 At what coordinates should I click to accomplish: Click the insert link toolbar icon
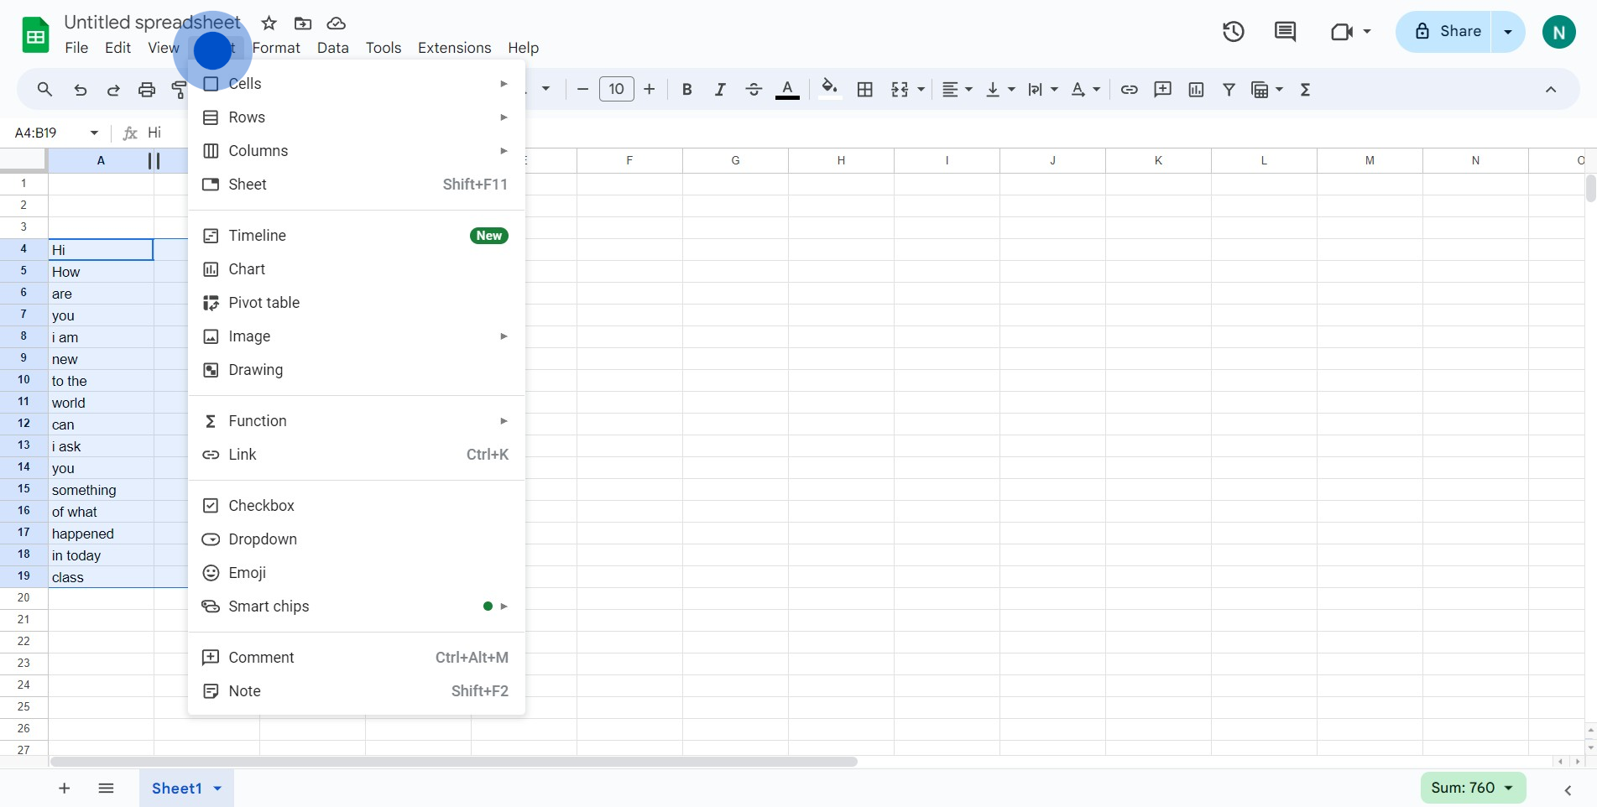click(1129, 90)
